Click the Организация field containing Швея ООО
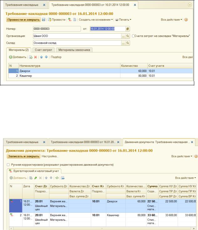The image size is (198, 230). (x=77, y=36)
